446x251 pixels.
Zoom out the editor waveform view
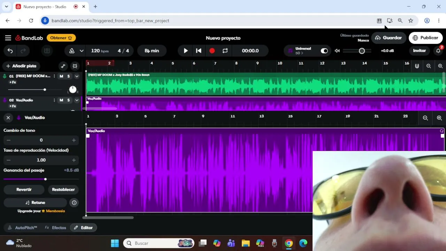(x=425, y=118)
